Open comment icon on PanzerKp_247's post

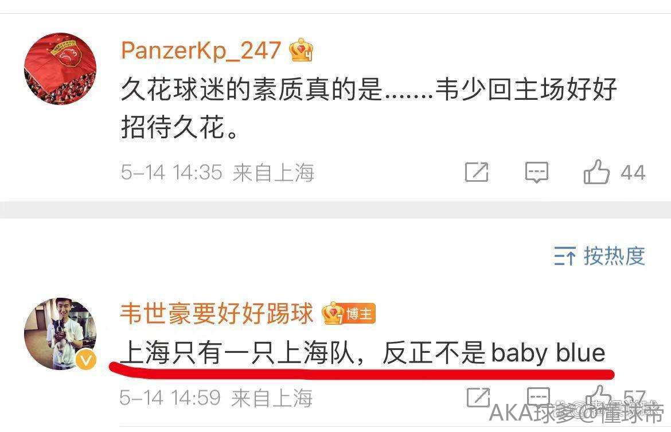[x=537, y=173]
